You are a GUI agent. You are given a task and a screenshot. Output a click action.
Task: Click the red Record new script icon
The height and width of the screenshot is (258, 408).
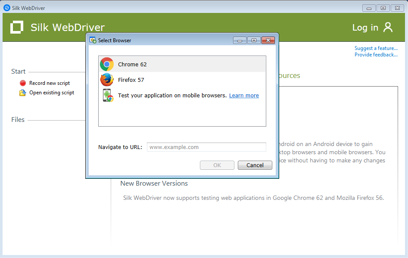pyautogui.click(x=23, y=83)
